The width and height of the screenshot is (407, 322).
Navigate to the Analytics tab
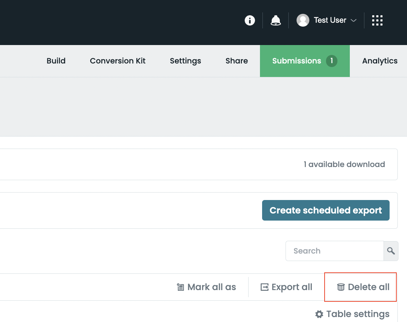[379, 61]
